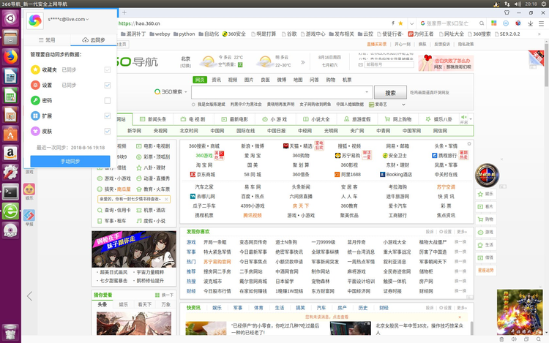Click the green key 密码 icon
Viewport: 549px width, 343px height.
(35, 100)
